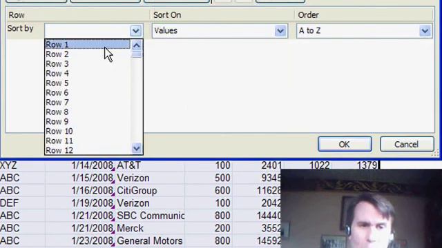Click the 1022 value cell
The height and width of the screenshot is (248, 442).
(307, 165)
